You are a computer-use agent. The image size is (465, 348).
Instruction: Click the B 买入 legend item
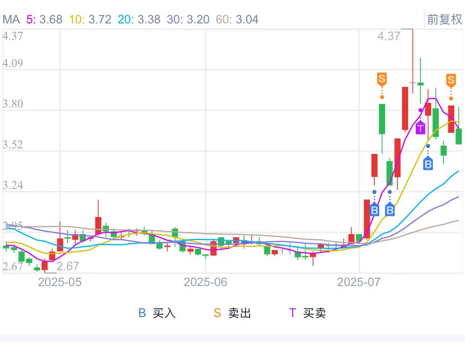coord(157,313)
